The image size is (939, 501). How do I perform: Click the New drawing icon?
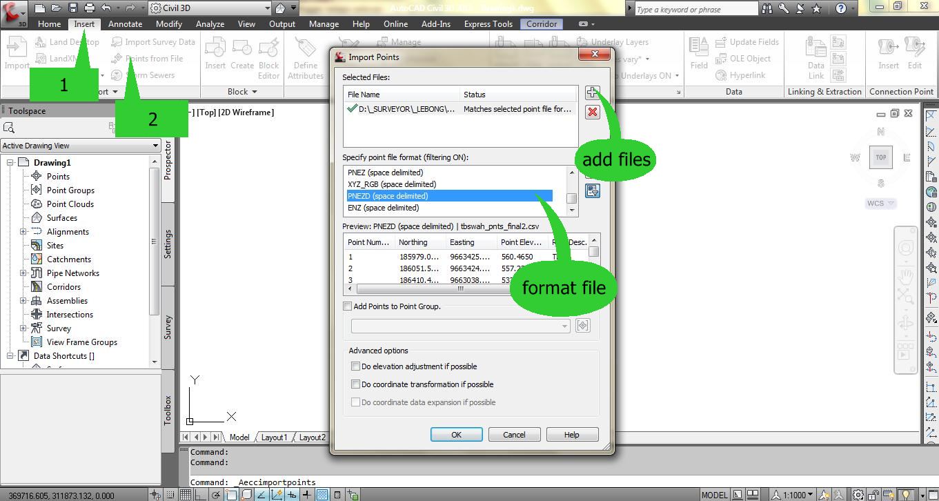click(x=40, y=8)
